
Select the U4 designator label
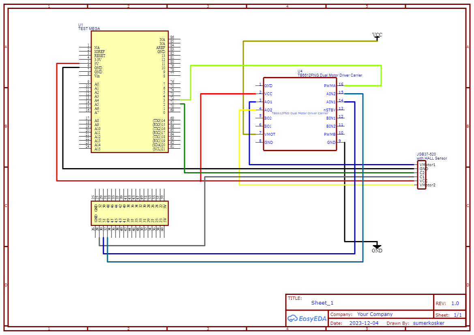(300, 71)
